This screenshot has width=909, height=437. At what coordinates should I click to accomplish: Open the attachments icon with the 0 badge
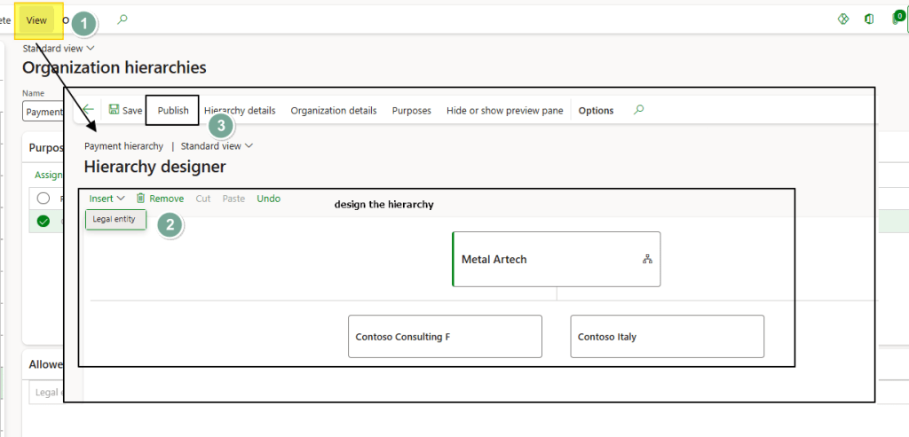coord(897,19)
